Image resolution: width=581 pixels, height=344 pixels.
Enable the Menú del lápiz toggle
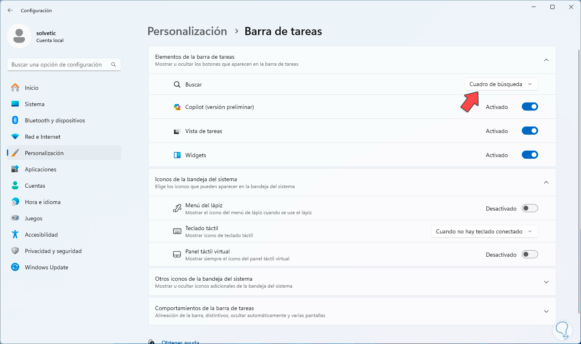530,209
